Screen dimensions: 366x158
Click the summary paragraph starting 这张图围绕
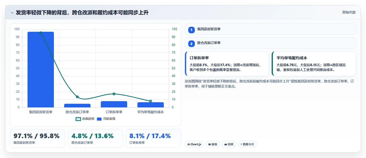click(269, 84)
